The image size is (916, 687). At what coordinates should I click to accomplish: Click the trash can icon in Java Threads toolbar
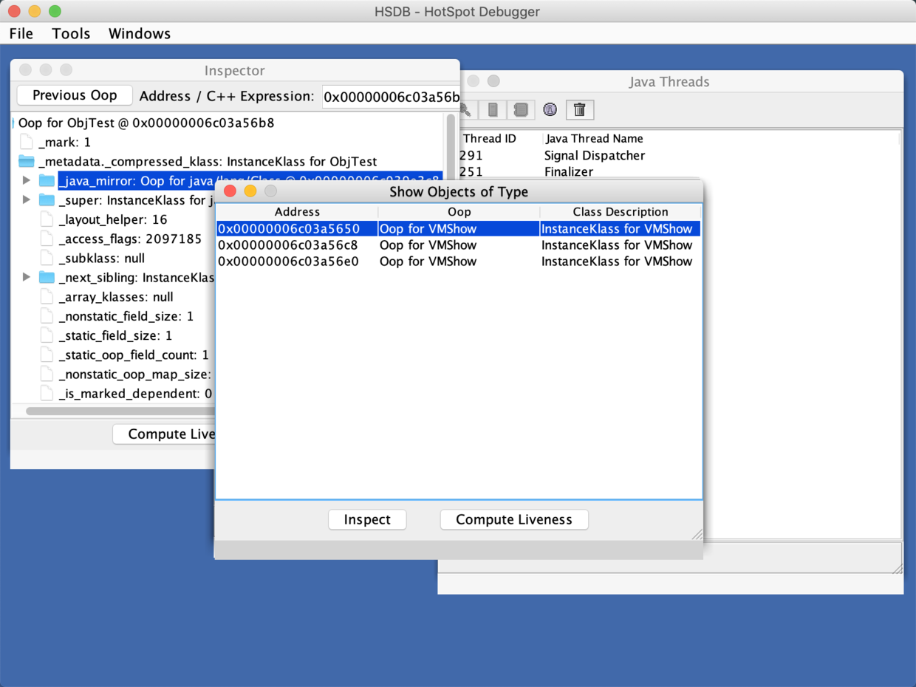pyautogui.click(x=580, y=110)
